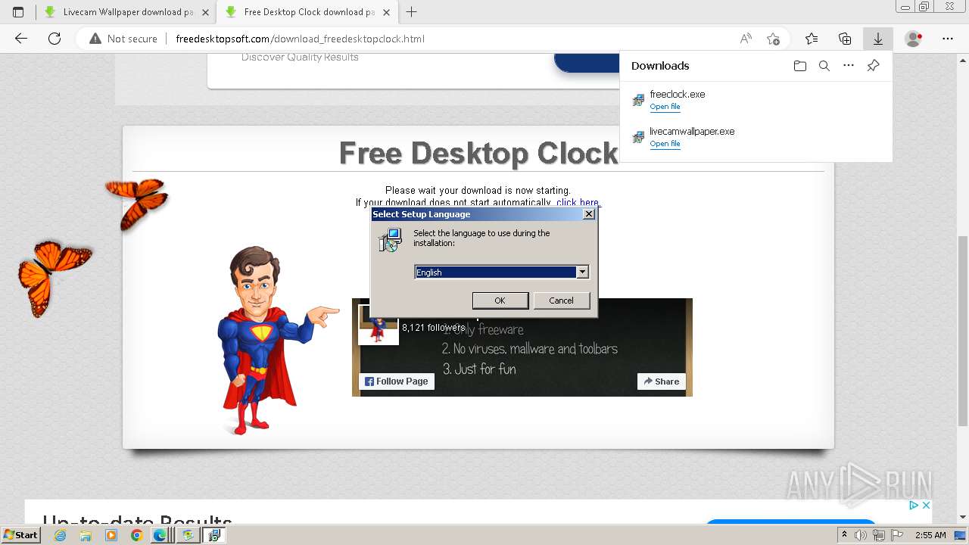Go back to the previous page

pyautogui.click(x=21, y=39)
